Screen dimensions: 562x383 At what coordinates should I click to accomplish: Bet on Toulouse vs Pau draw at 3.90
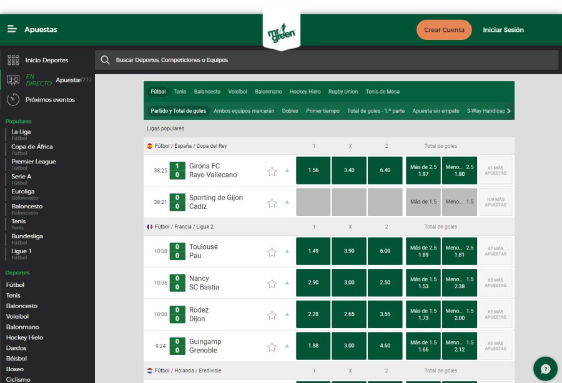pyautogui.click(x=349, y=251)
